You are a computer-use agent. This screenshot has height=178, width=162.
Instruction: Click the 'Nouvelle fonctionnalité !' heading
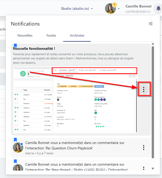(34, 48)
